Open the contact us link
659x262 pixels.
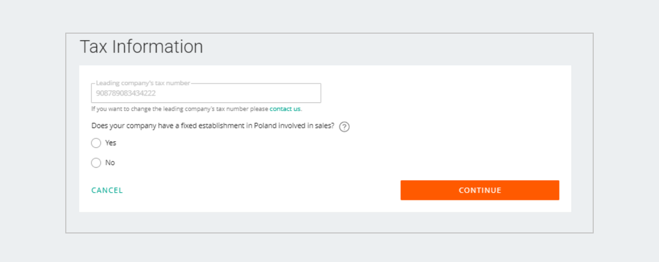tap(285, 109)
